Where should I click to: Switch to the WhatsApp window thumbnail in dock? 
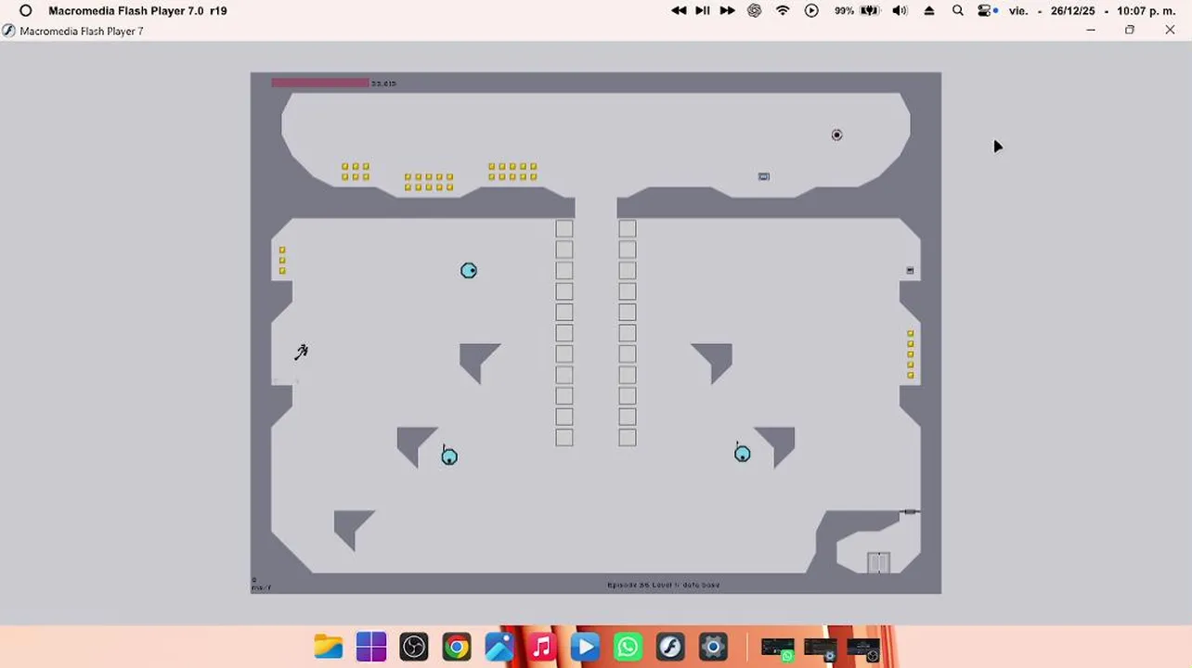[778, 649]
